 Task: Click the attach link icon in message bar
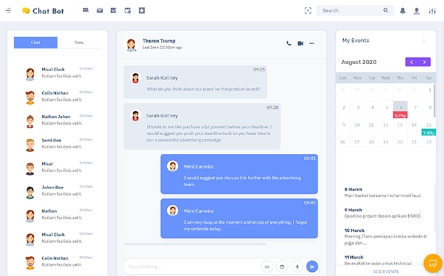tap(267, 266)
